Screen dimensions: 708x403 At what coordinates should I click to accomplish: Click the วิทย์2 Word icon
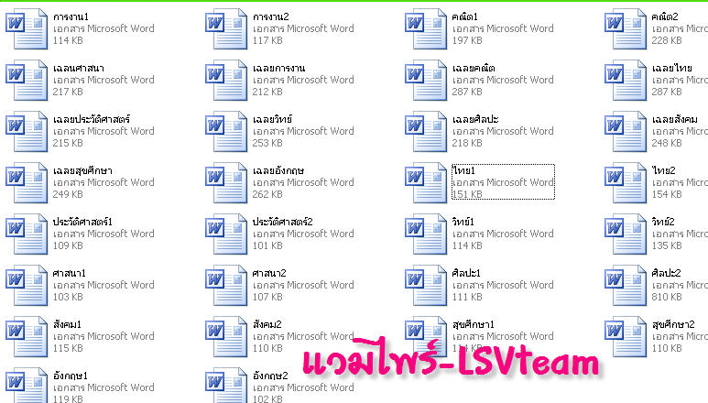tap(625, 234)
